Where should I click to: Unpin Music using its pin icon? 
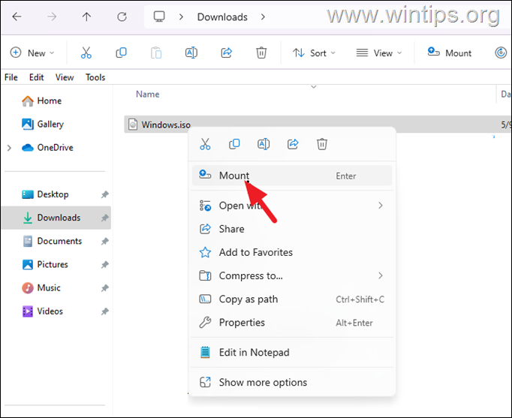(x=104, y=288)
